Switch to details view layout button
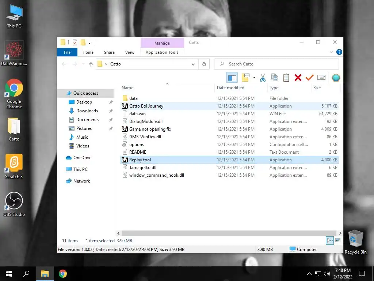 pyautogui.click(x=330, y=240)
